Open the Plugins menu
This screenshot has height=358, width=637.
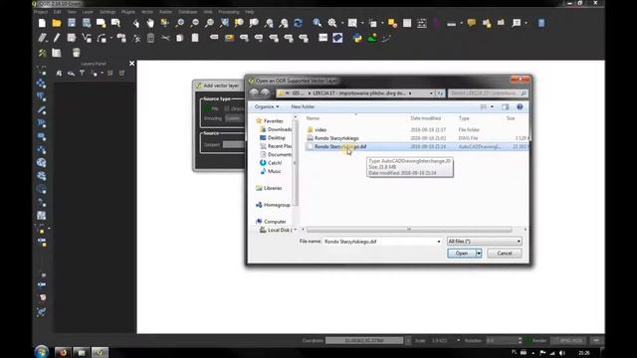tap(128, 12)
